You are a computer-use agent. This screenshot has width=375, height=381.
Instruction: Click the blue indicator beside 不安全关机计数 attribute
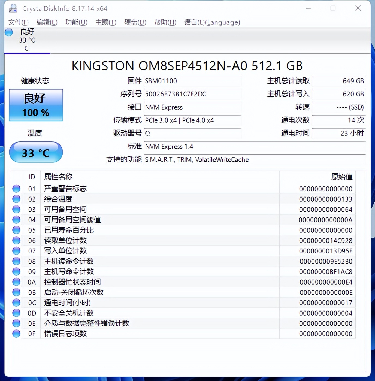tap(16, 313)
